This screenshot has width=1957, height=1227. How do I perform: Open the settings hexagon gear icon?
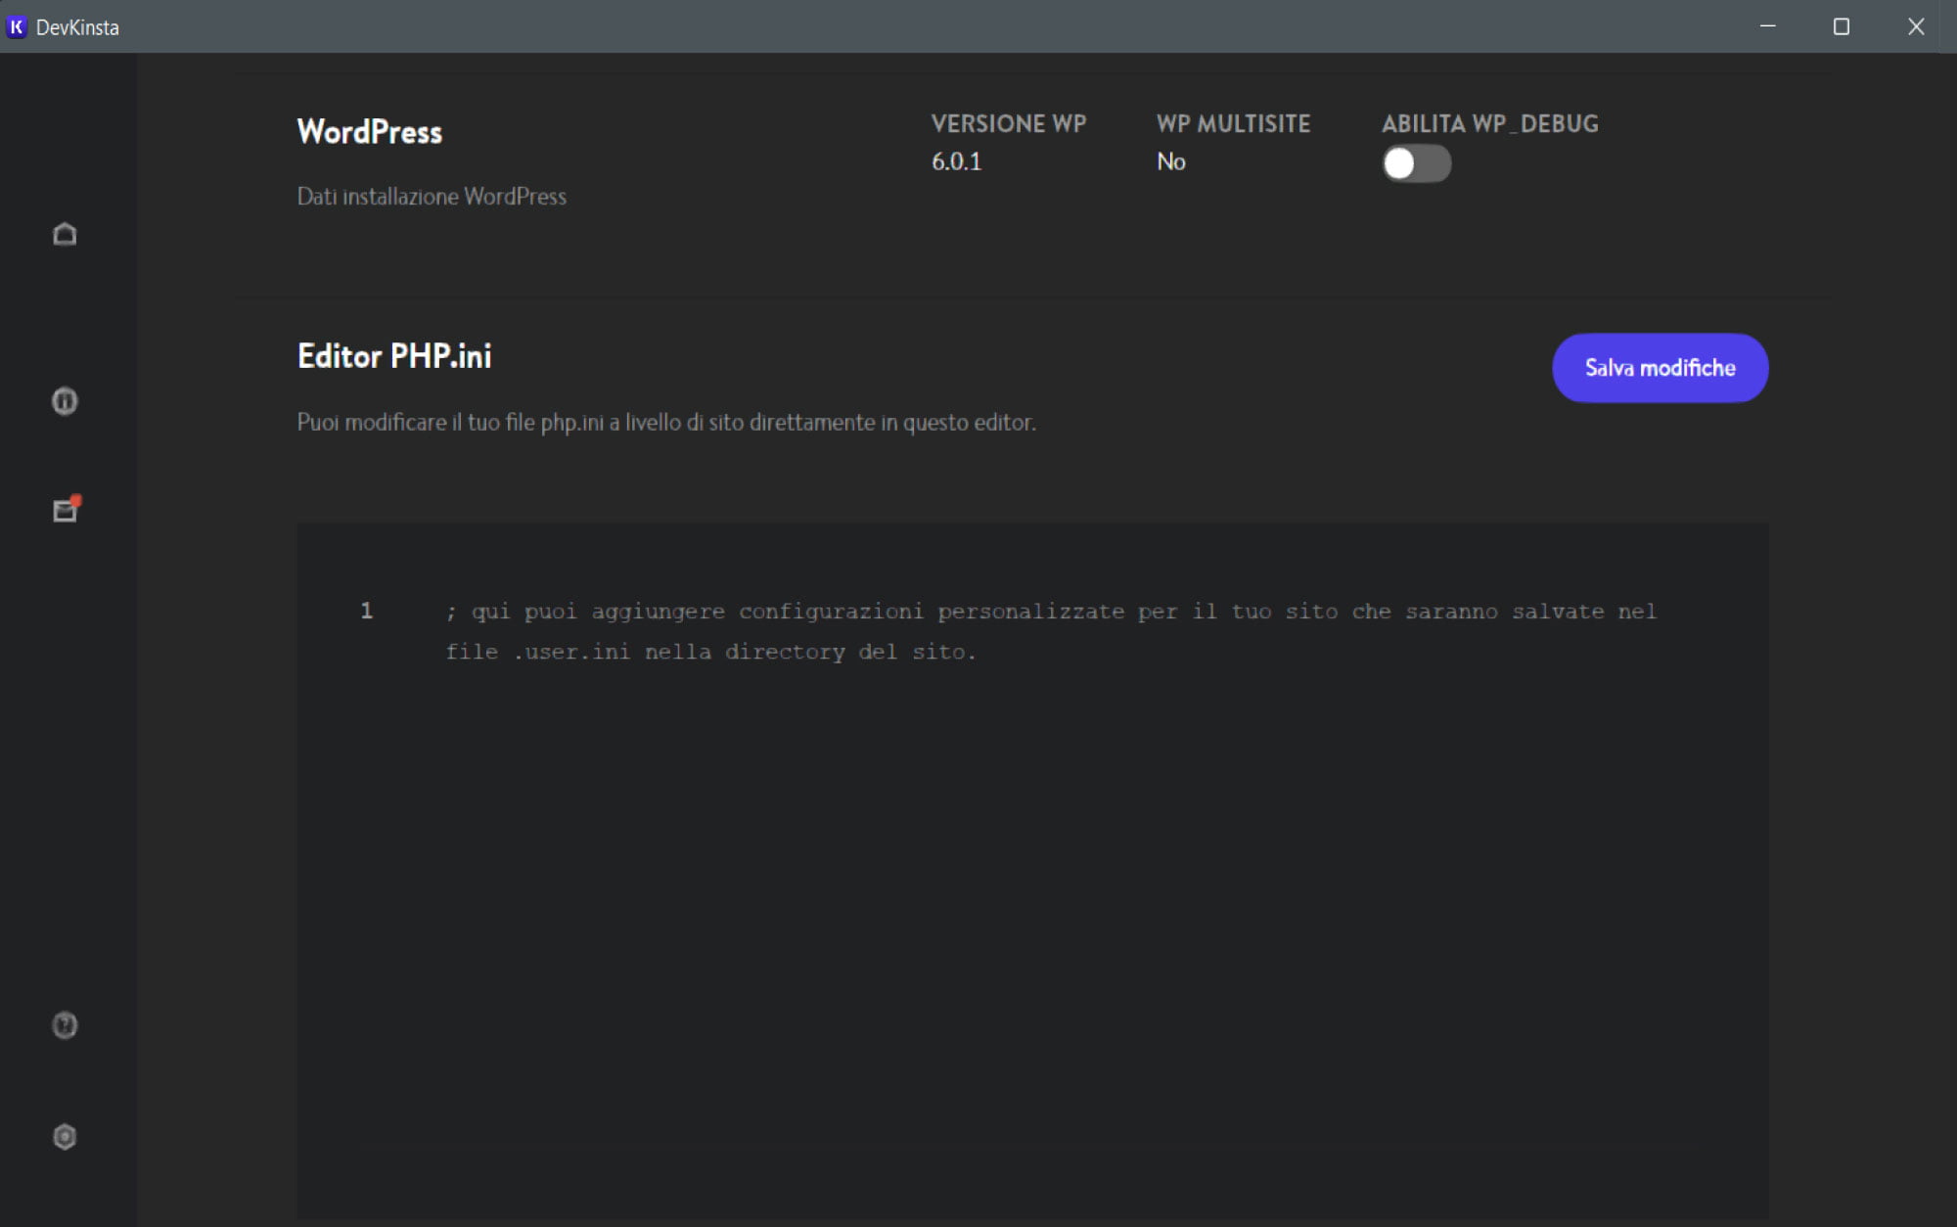pos(65,1136)
